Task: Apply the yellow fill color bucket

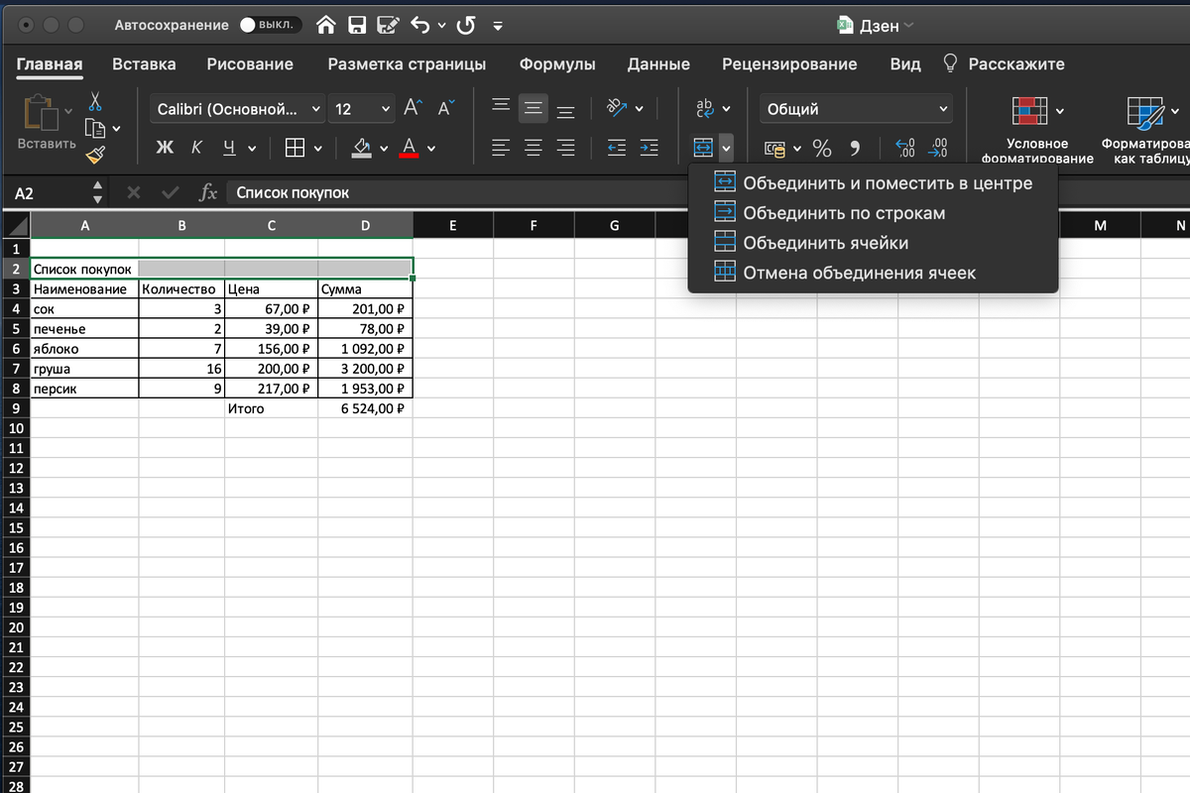Action: click(361, 148)
